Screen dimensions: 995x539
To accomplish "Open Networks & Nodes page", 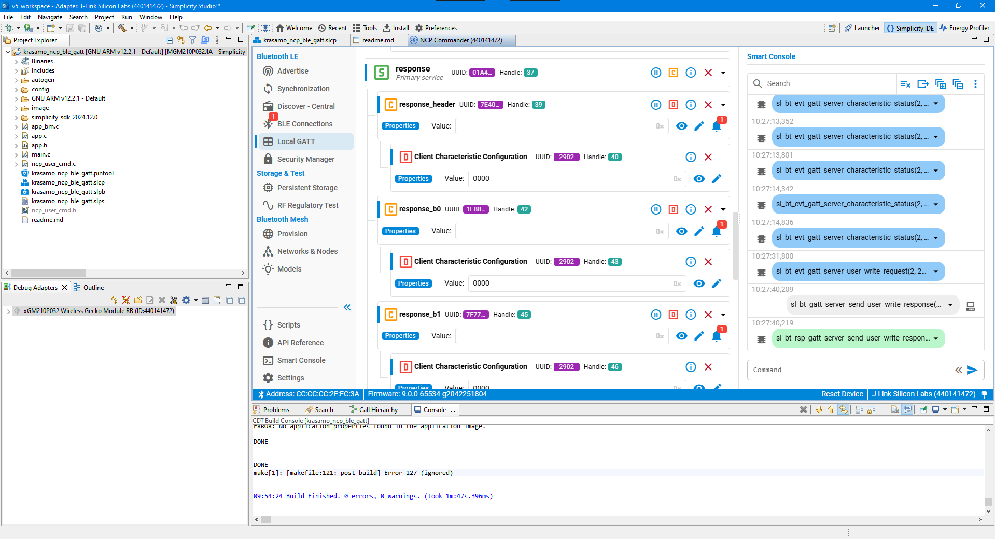I will tap(307, 251).
